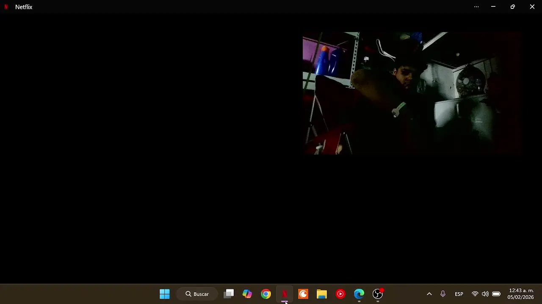
Task: Expand hidden system tray icons
Action: 429,294
